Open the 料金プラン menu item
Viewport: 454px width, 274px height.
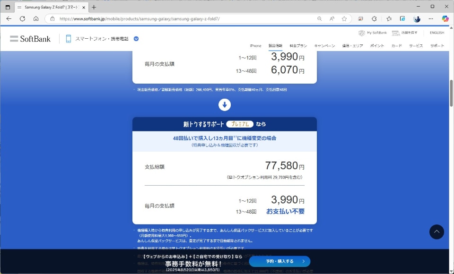pos(298,46)
